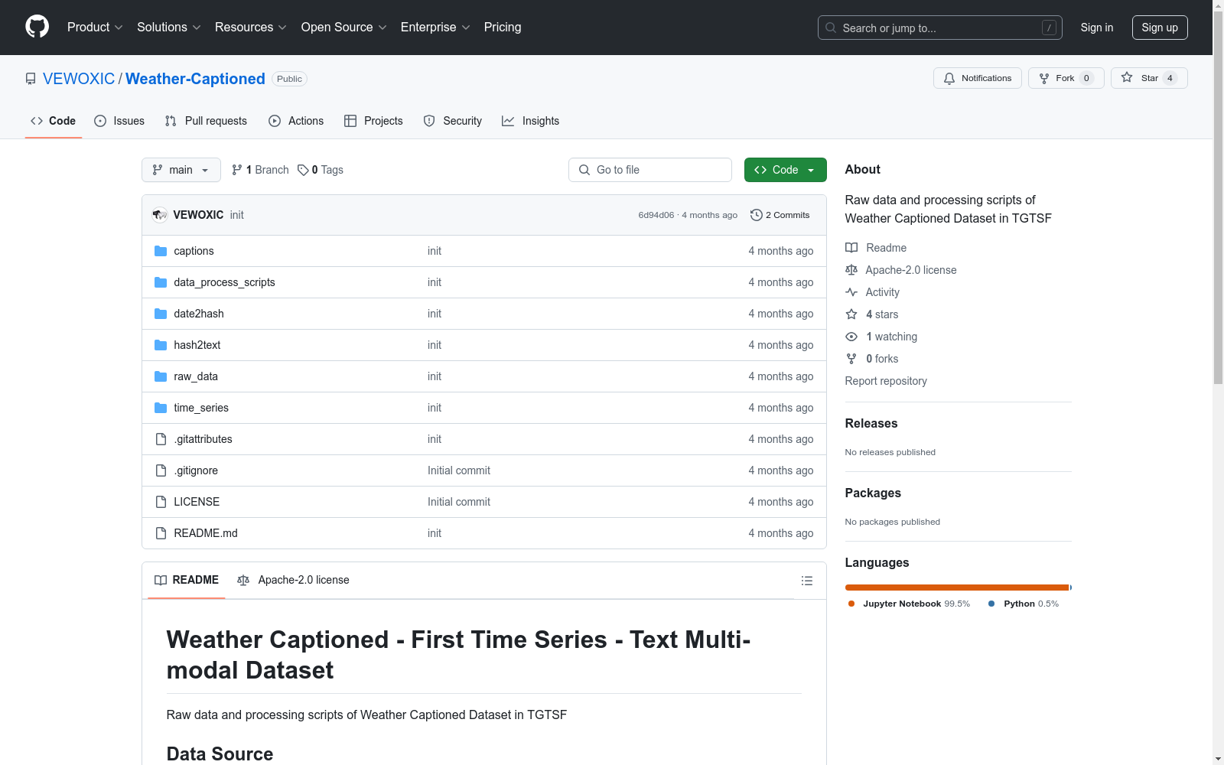The image size is (1224, 765).
Task: Click the Releases heading link
Action: pyautogui.click(x=871, y=423)
